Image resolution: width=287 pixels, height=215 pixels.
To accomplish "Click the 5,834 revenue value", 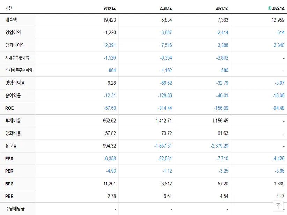I will (167, 20).
